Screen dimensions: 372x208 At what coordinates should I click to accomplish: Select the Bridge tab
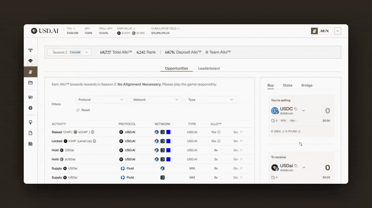(307, 85)
